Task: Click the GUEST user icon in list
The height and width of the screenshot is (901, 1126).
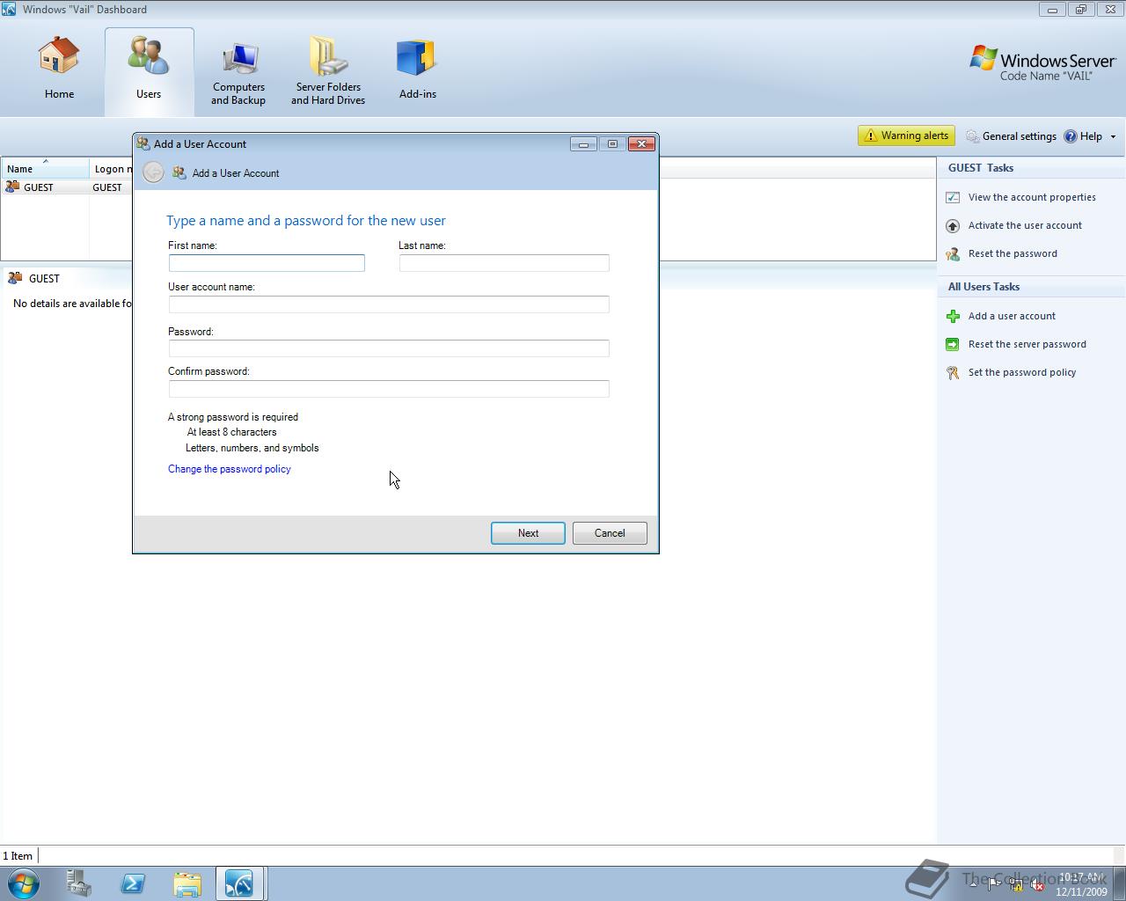Action: click(12, 187)
